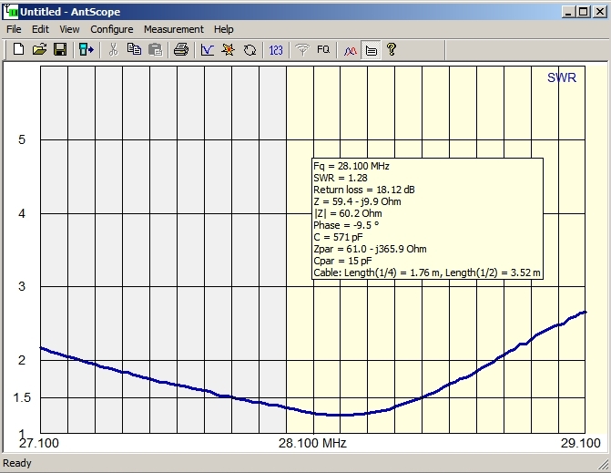Click the 'Cpar = 15 pF' line
Screen dimensions: 611x473
click(342, 261)
